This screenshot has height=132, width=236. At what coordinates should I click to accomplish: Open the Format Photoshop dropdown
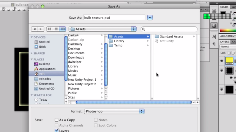click(114, 111)
